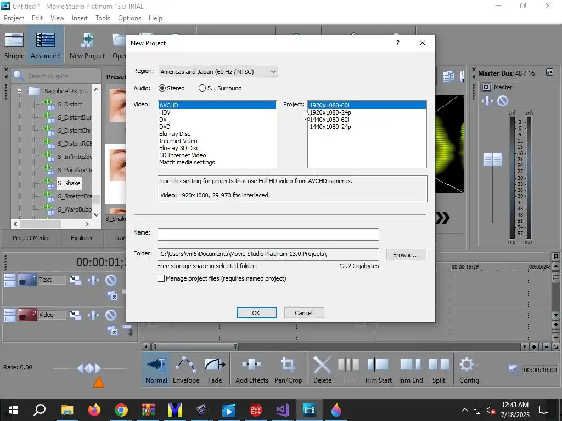Viewport: 562px width, 421px height.
Task: Open Text track compositing mode icon
Action: [75, 280]
